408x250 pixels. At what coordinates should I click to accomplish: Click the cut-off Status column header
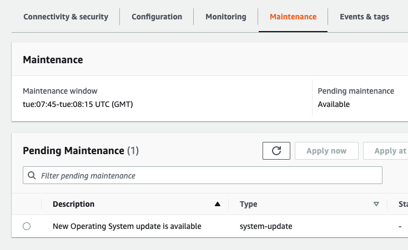point(402,205)
